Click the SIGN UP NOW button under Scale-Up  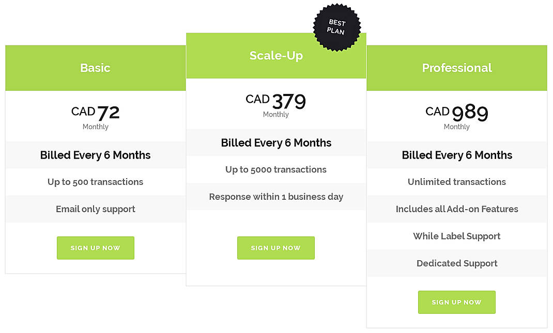click(x=275, y=248)
